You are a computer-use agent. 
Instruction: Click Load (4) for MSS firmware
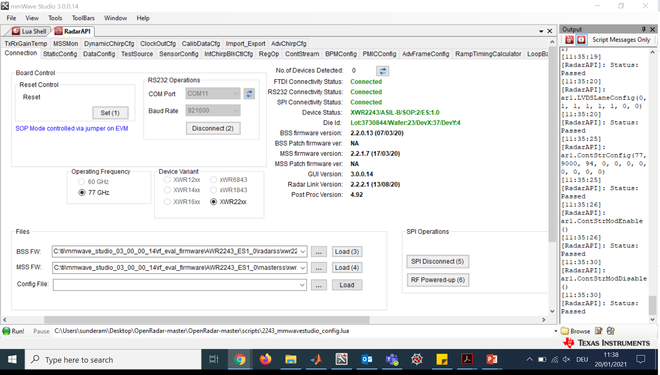point(347,268)
